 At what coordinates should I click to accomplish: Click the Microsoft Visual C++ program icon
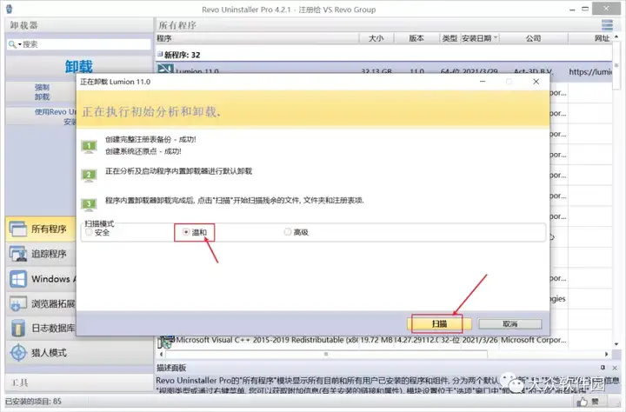(165, 341)
